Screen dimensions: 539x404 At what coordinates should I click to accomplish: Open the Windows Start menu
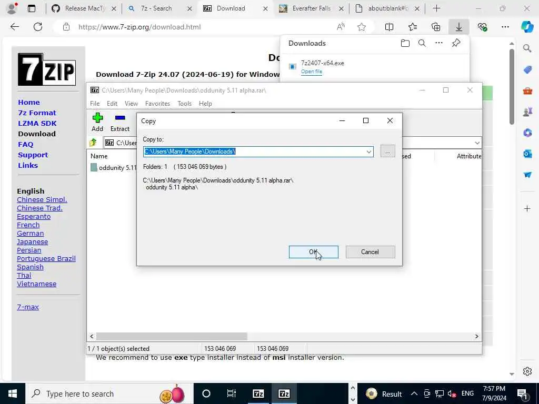pyautogui.click(x=13, y=393)
